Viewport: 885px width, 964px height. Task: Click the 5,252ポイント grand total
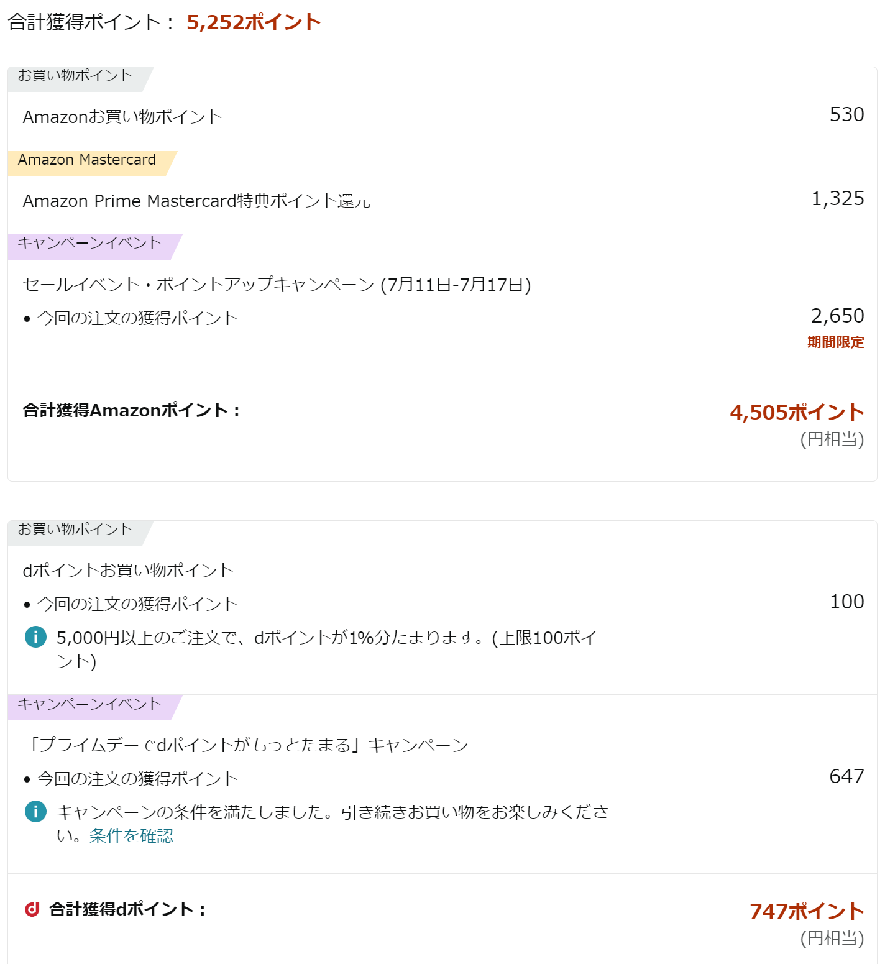coord(254,22)
